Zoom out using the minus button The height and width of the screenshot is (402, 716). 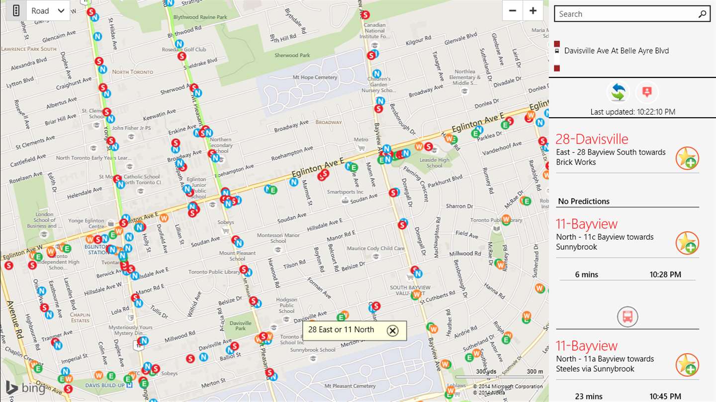513,10
